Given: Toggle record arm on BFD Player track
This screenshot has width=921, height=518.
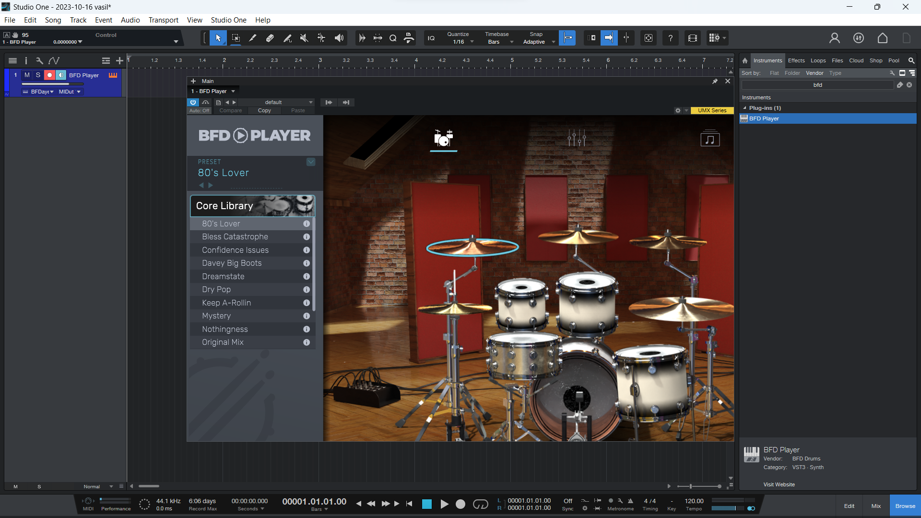Looking at the screenshot, I should [x=49, y=75].
